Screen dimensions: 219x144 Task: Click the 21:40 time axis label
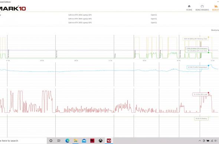pos(213,61)
